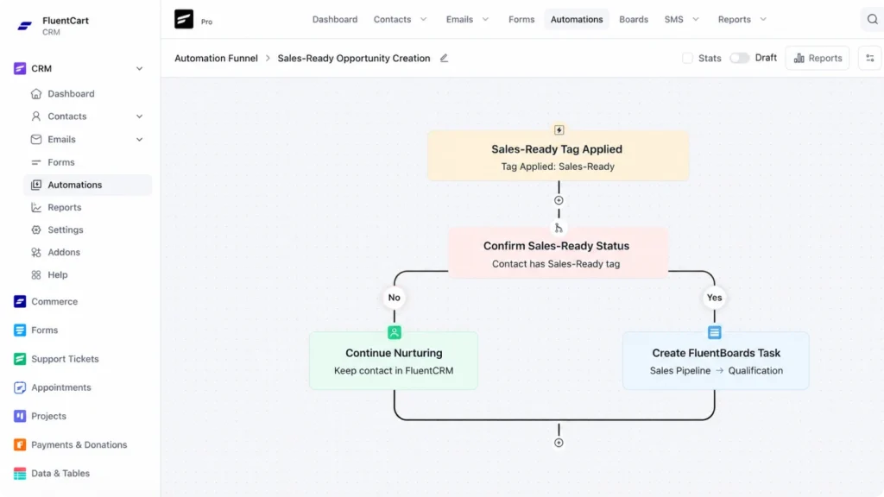Click the Dashboard home icon in CRM submenu
Viewport: 884px width, 497px height.
(x=36, y=93)
